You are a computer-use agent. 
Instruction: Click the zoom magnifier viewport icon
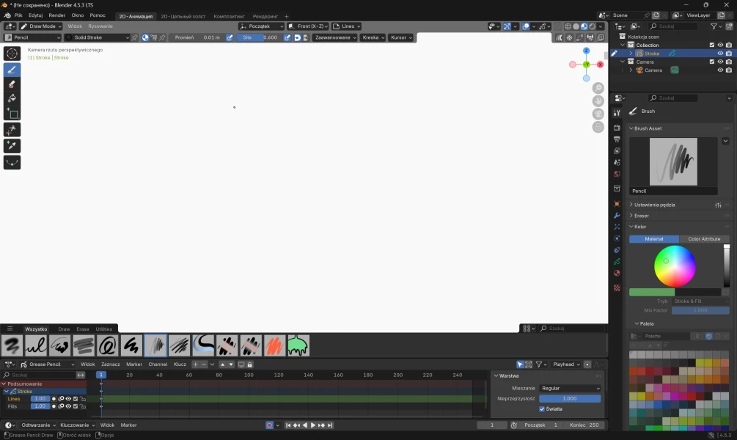[598, 87]
